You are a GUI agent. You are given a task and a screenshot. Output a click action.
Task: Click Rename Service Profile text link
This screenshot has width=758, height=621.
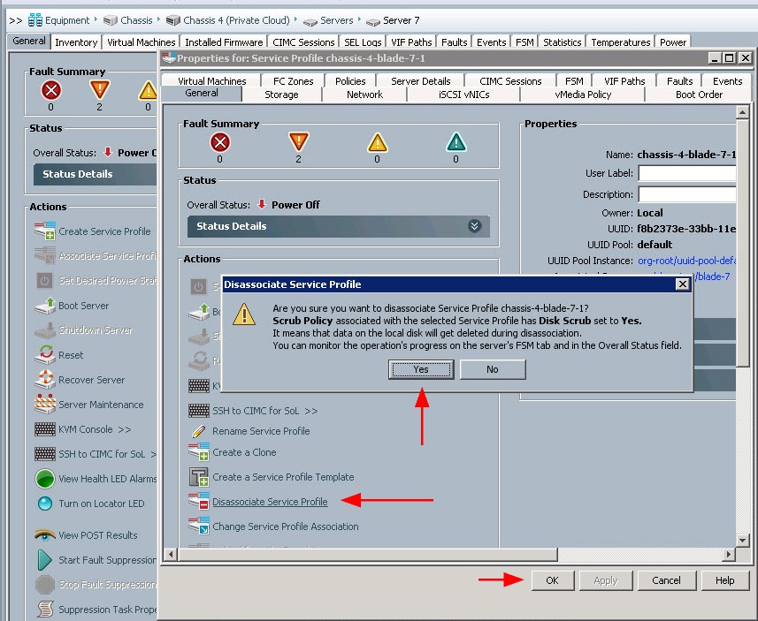point(261,431)
